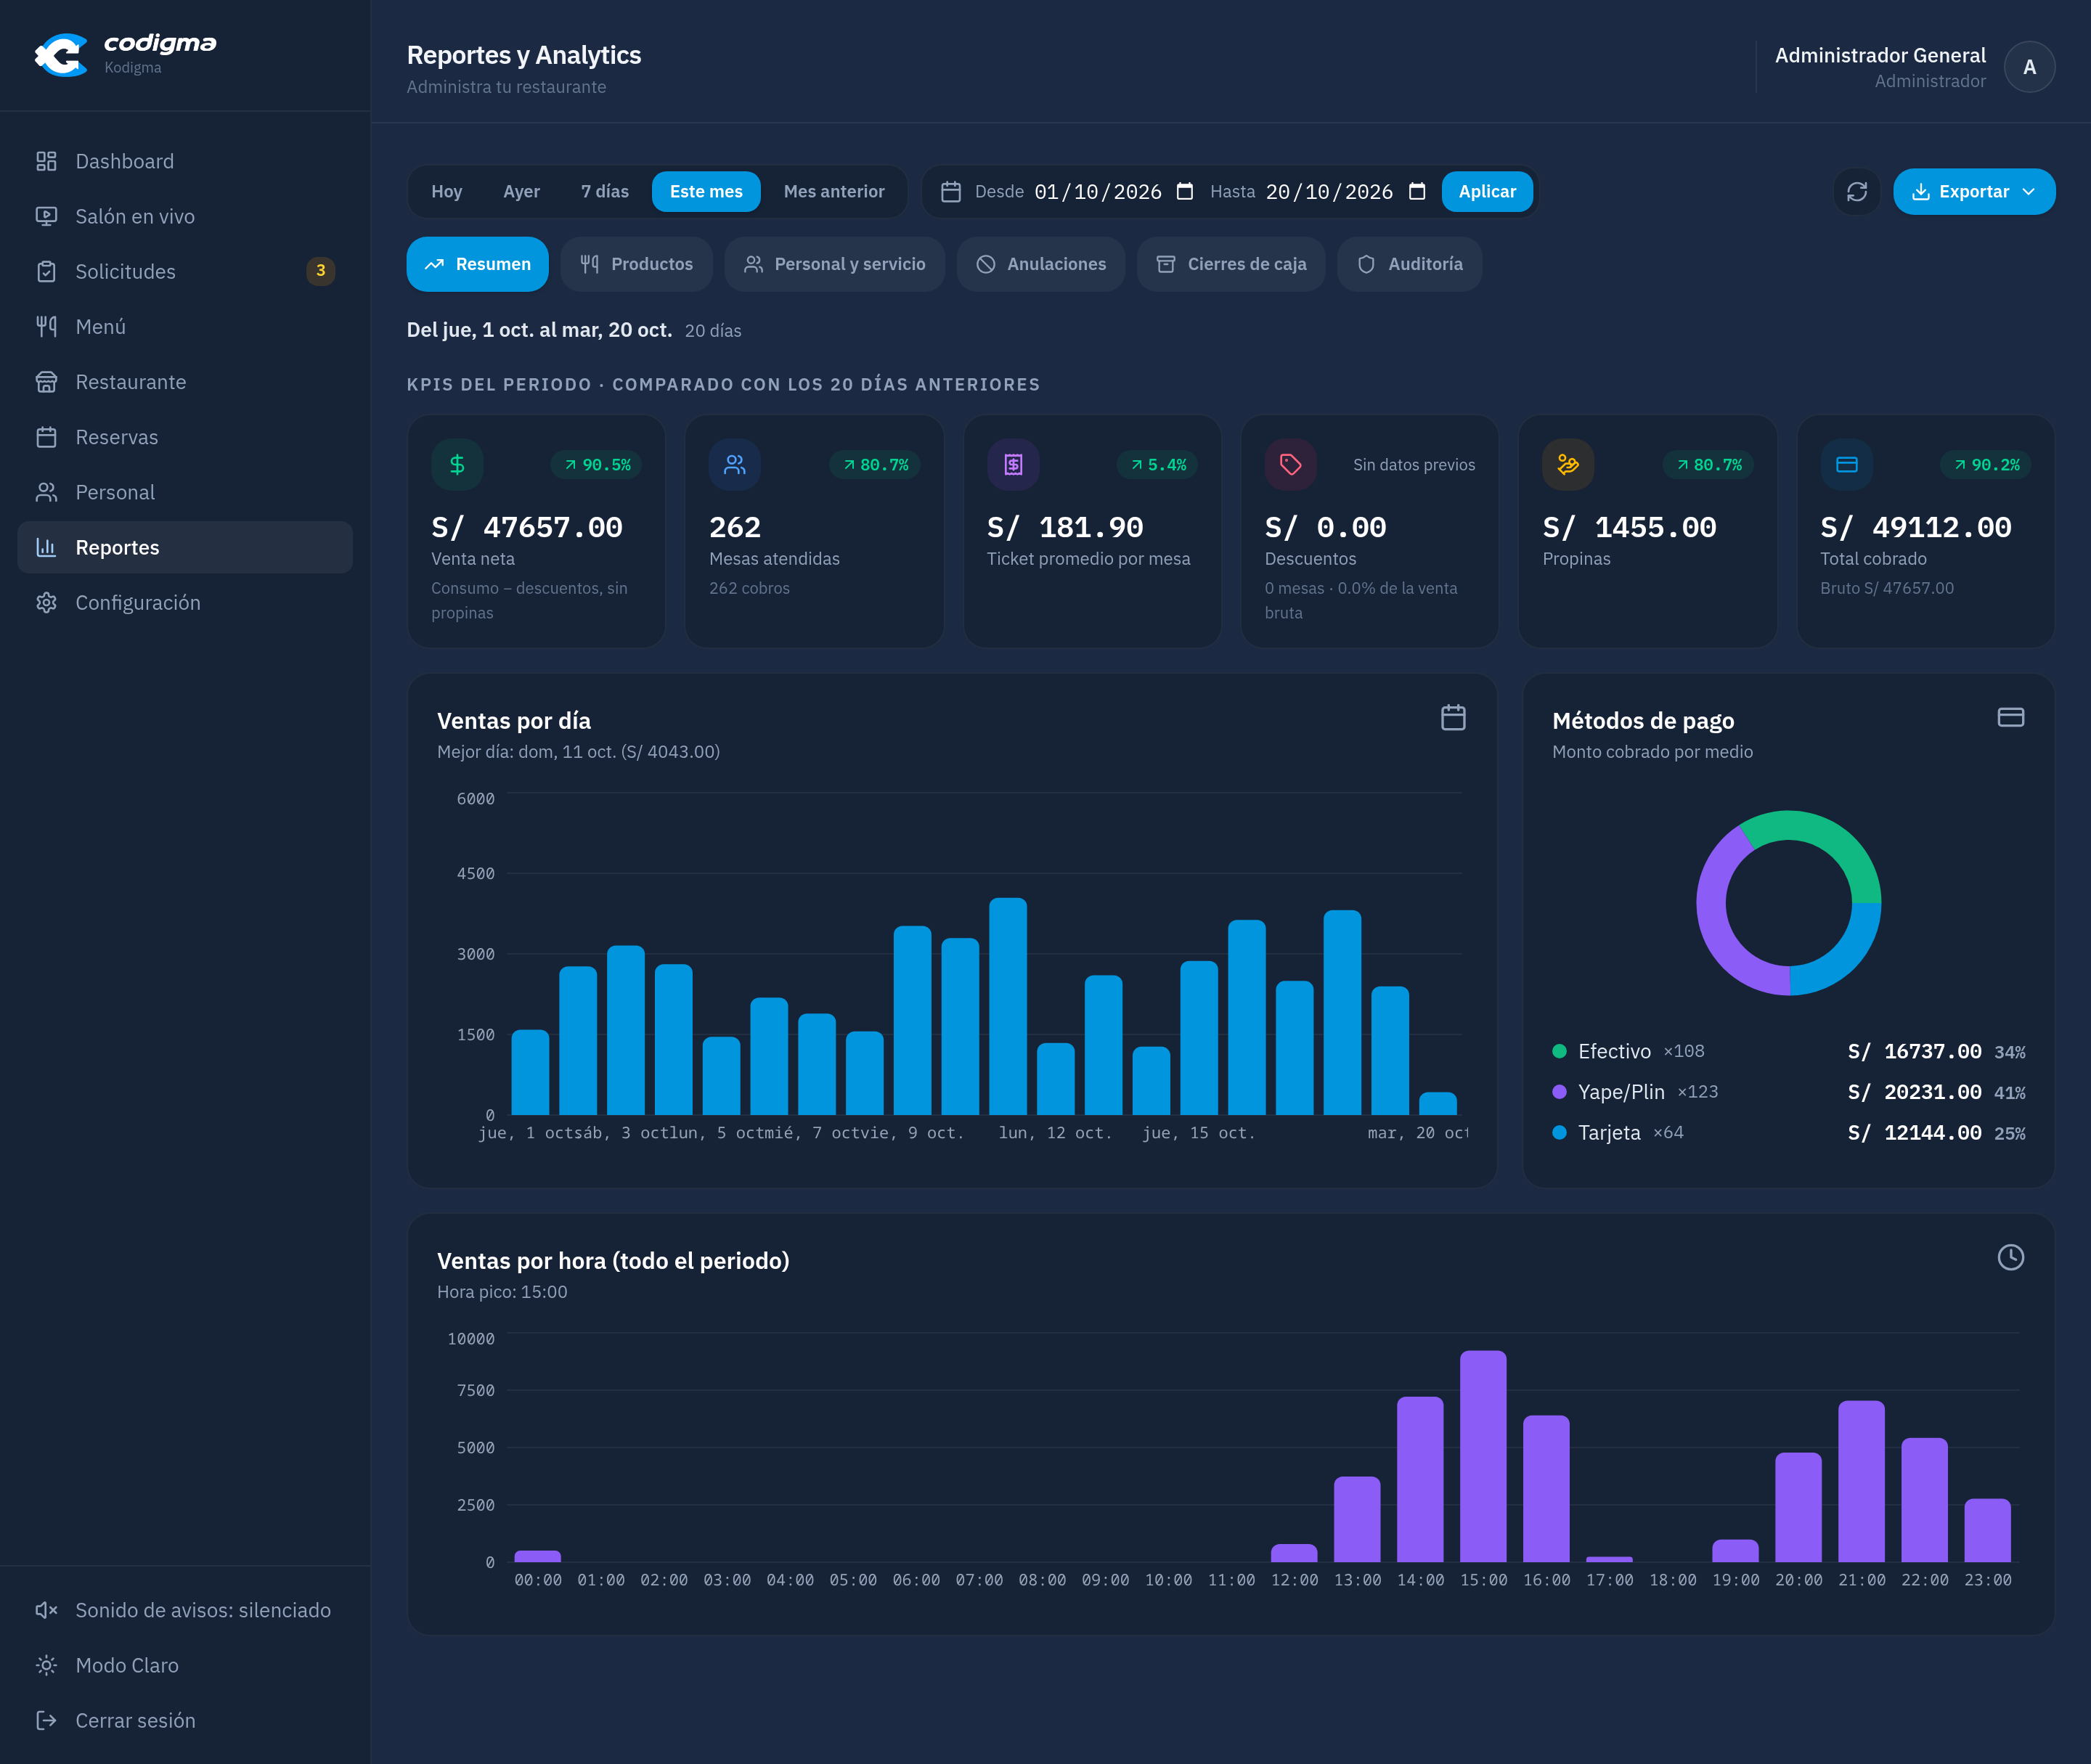Open the Auditoría tab
The width and height of the screenshot is (2091, 1764).
coord(1410,264)
